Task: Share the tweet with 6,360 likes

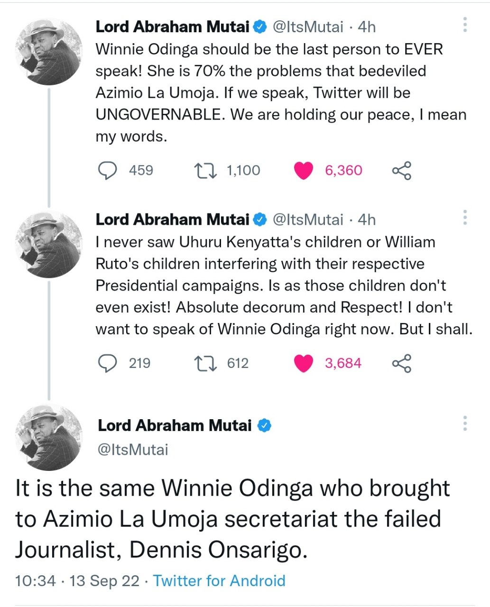Action: coord(402,171)
